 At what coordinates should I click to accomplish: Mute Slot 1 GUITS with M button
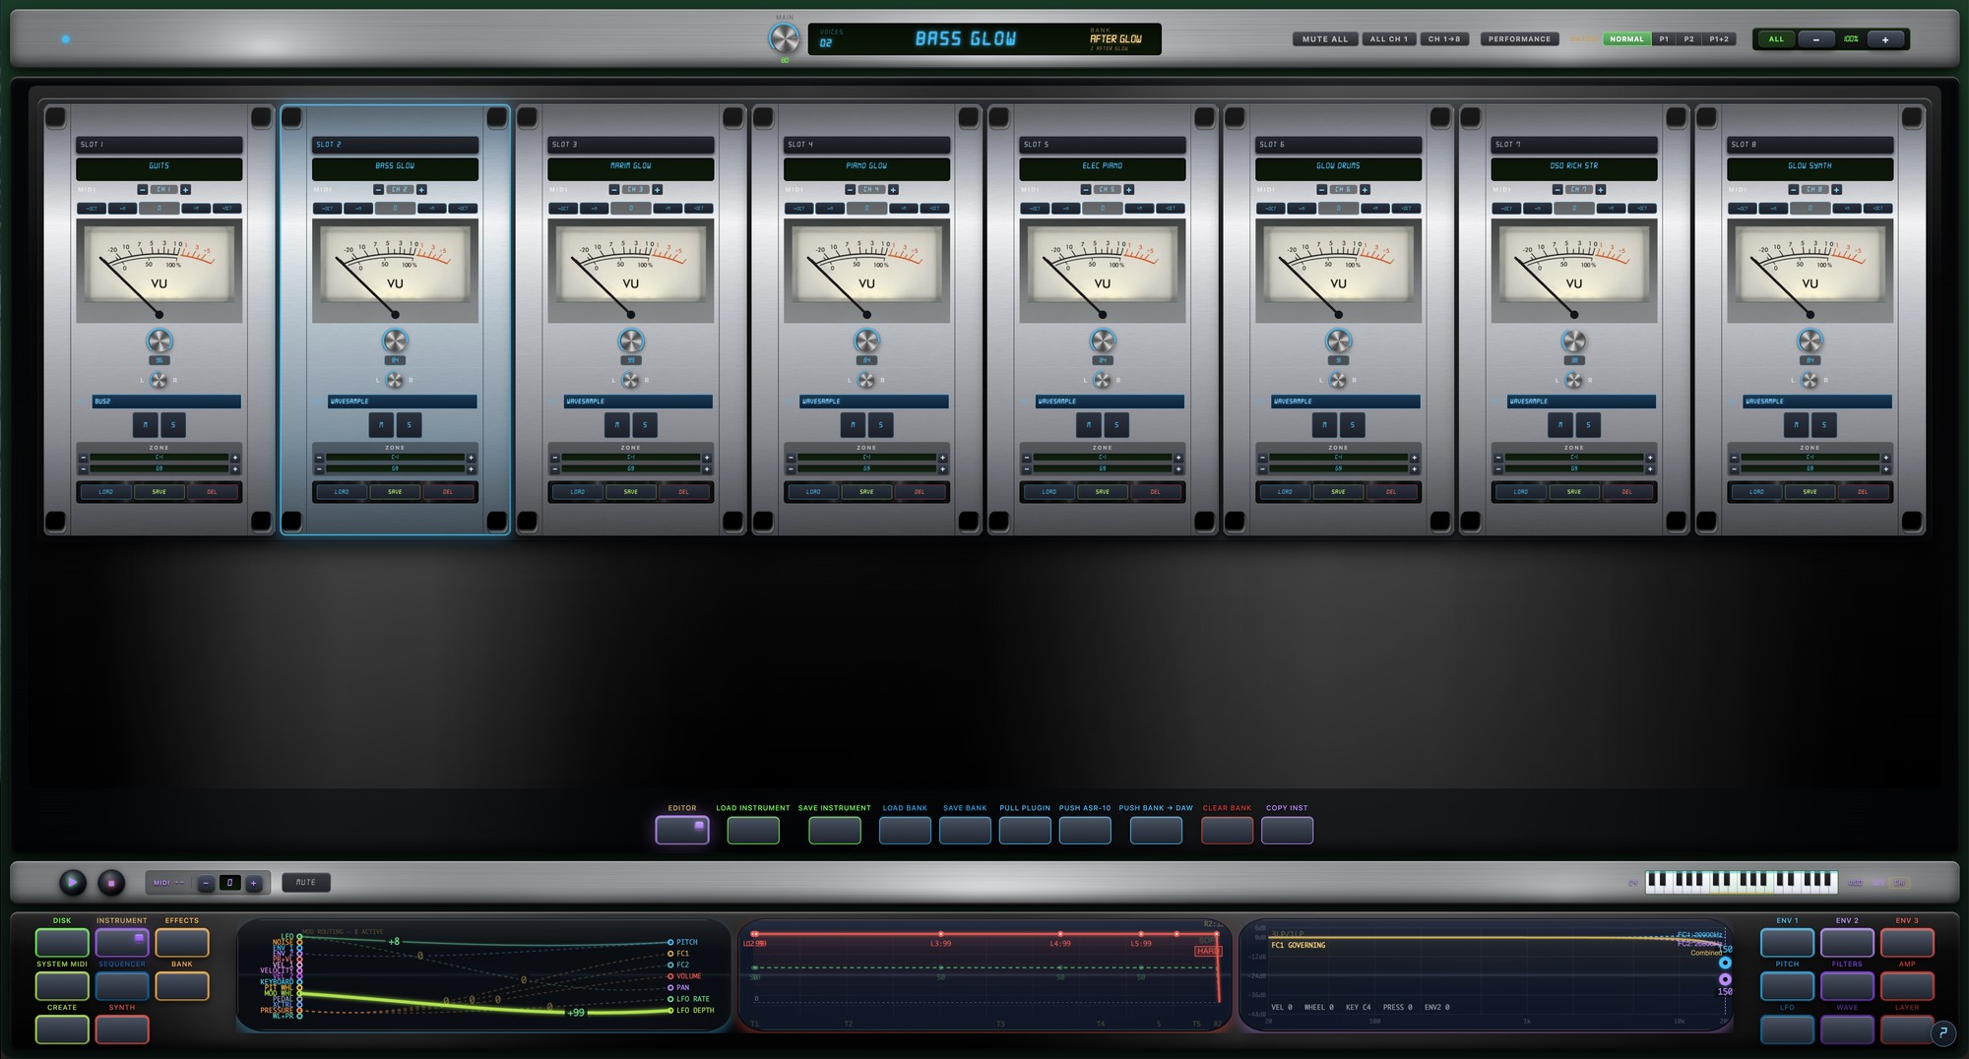pos(146,425)
